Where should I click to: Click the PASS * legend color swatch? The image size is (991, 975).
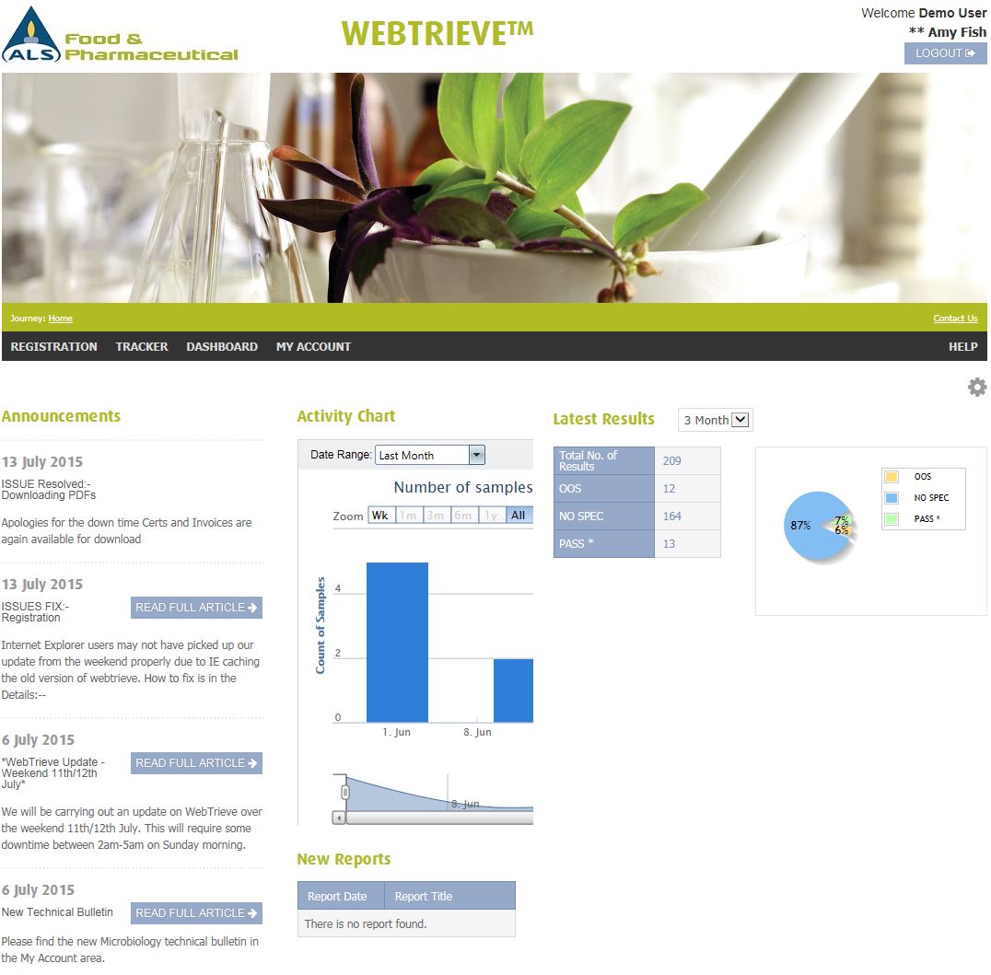pos(892,518)
